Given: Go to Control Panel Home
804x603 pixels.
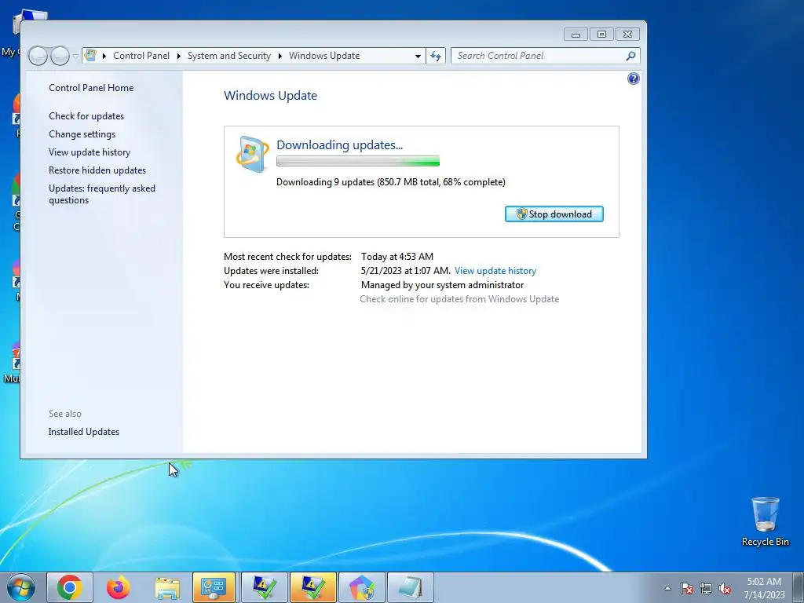Looking at the screenshot, I should [91, 88].
